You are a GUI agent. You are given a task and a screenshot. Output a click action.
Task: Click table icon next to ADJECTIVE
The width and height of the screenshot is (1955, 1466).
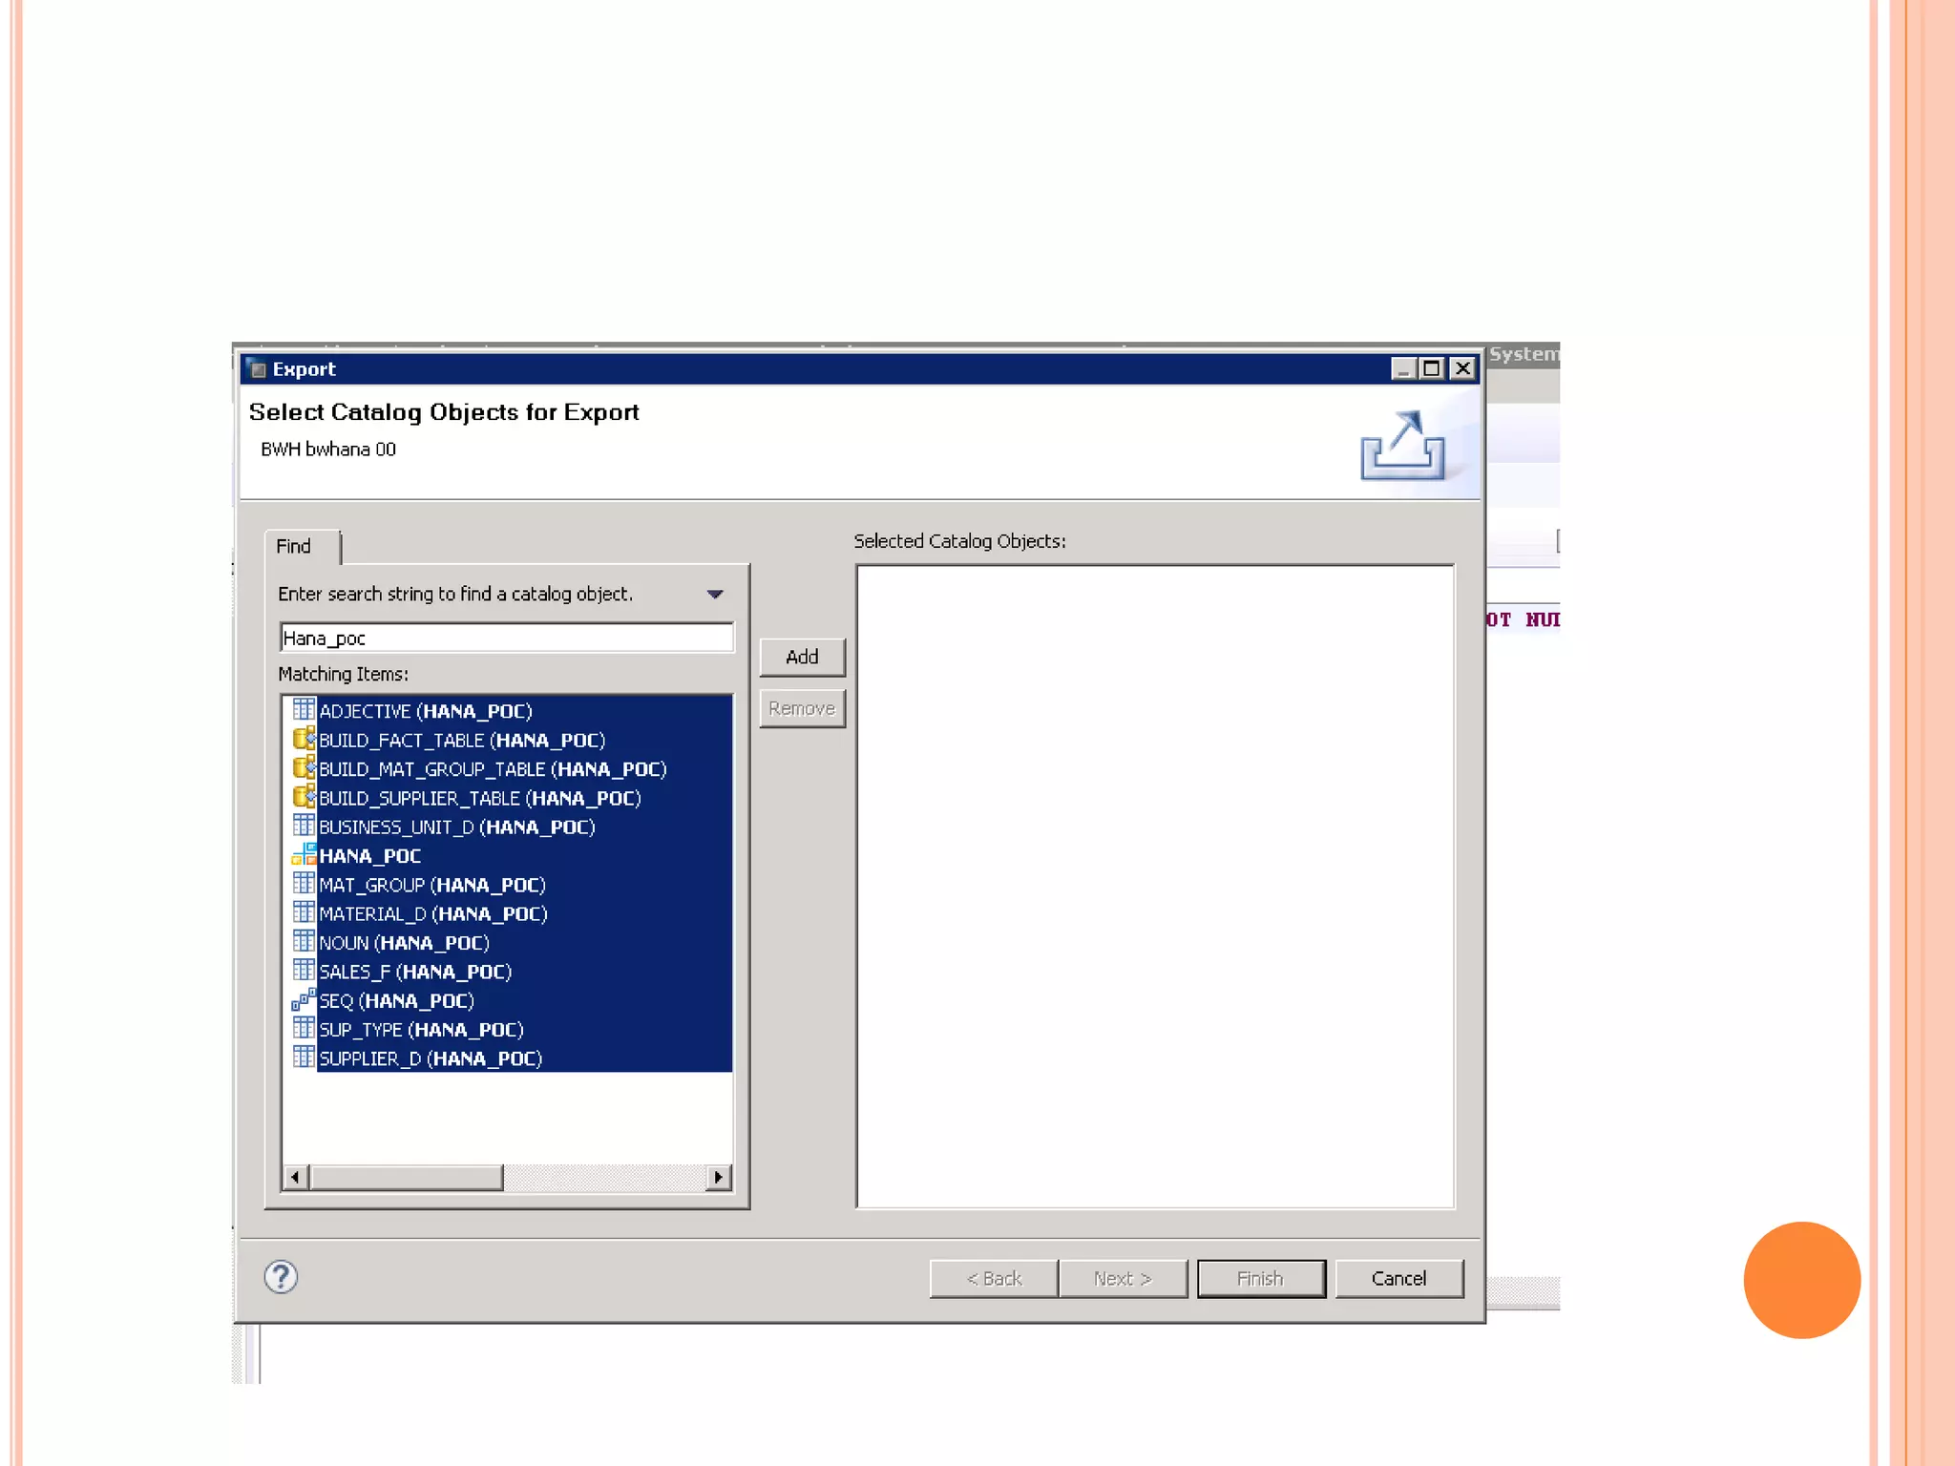[304, 710]
